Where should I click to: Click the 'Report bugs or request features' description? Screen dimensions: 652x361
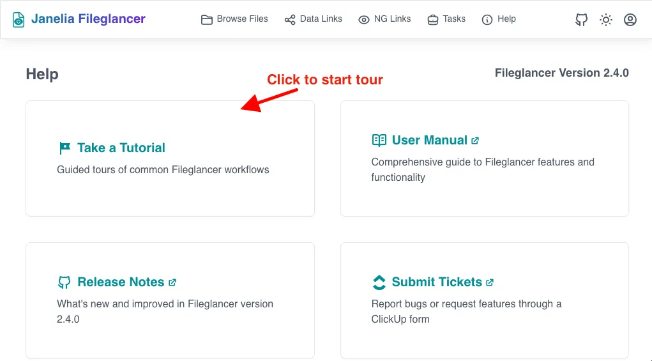467,312
